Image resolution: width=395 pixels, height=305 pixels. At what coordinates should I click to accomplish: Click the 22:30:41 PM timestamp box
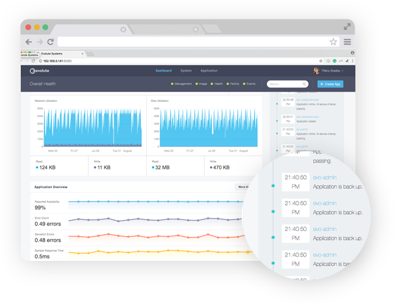[288, 119]
